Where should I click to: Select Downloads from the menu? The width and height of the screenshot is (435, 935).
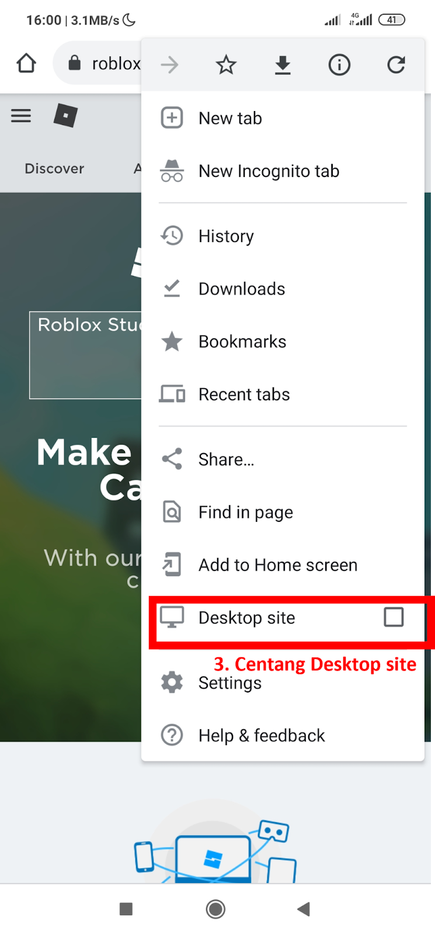click(242, 289)
